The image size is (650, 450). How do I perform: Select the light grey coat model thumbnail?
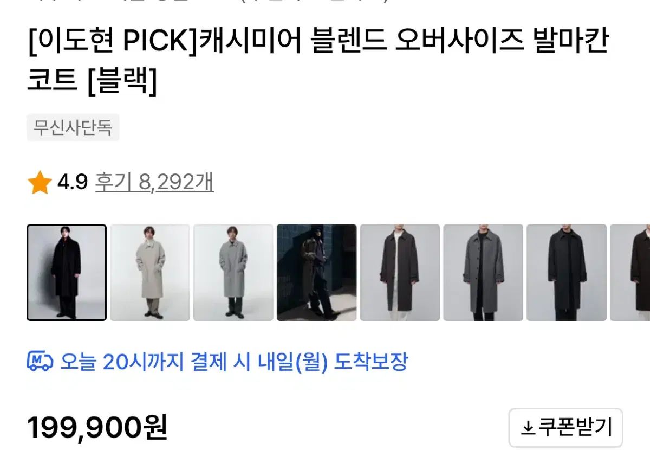coord(233,273)
